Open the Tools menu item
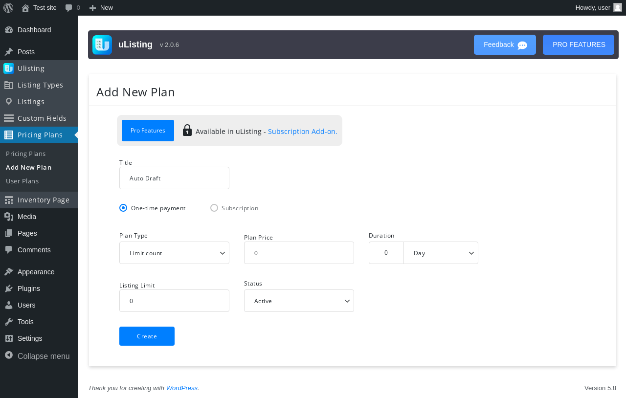Viewport: 626px width, 398px height. coord(39,322)
